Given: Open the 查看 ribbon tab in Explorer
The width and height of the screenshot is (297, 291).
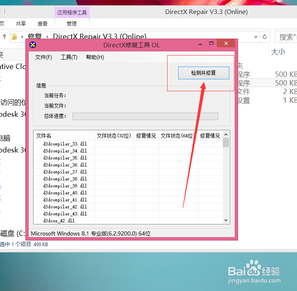Looking at the screenshot, I should click(x=43, y=23).
